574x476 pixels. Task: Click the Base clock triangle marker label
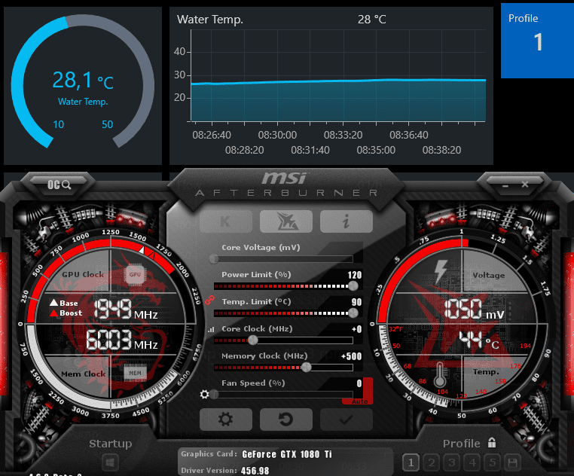(x=64, y=303)
